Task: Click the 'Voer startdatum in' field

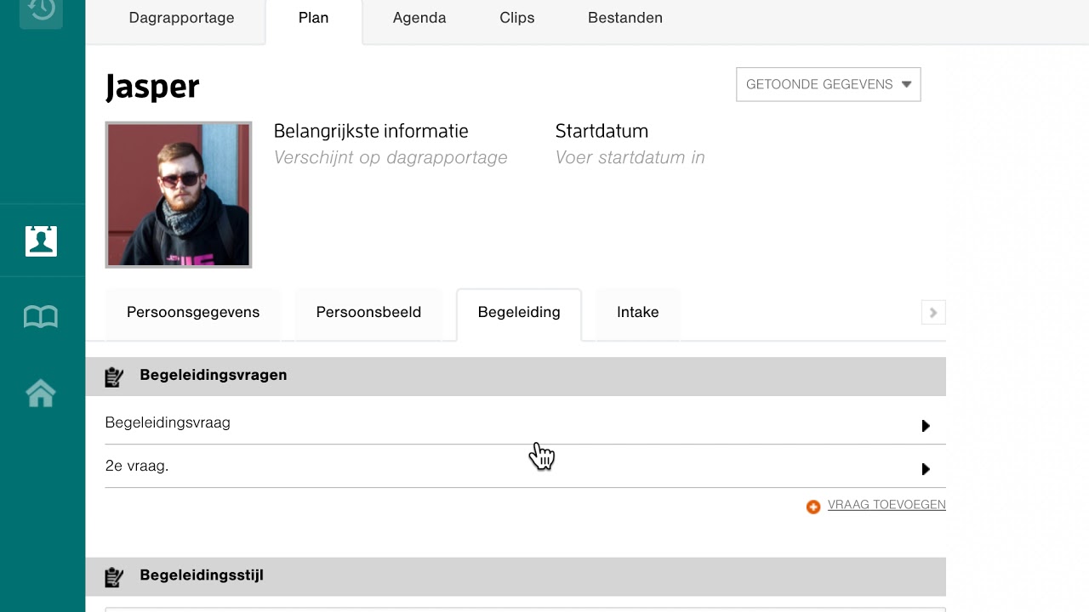Action: (630, 158)
